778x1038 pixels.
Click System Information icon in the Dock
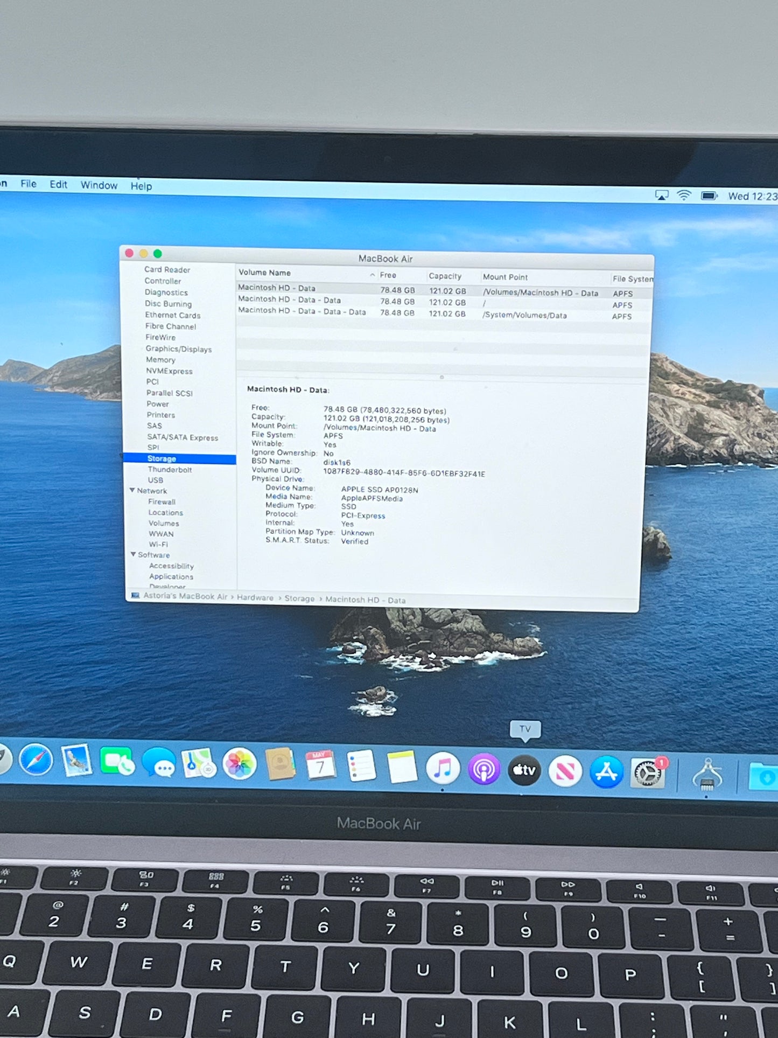(x=707, y=775)
